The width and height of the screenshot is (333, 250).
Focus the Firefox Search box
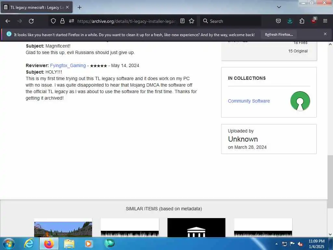pyautogui.click(x=231, y=21)
